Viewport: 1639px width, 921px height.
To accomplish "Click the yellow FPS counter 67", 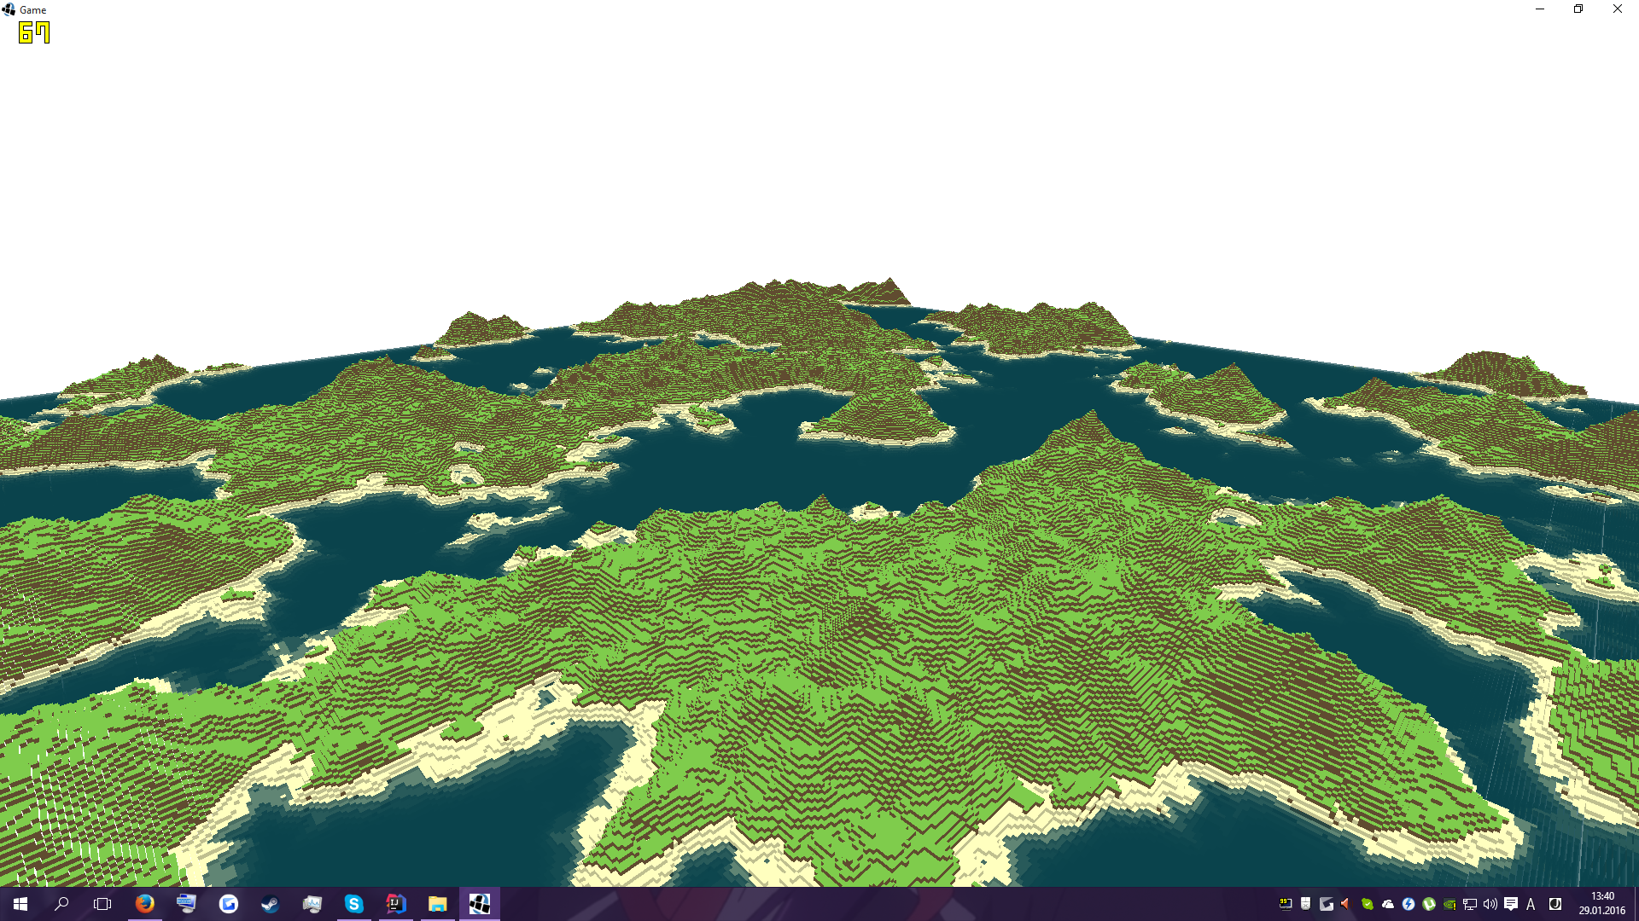I will pyautogui.click(x=34, y=33).
